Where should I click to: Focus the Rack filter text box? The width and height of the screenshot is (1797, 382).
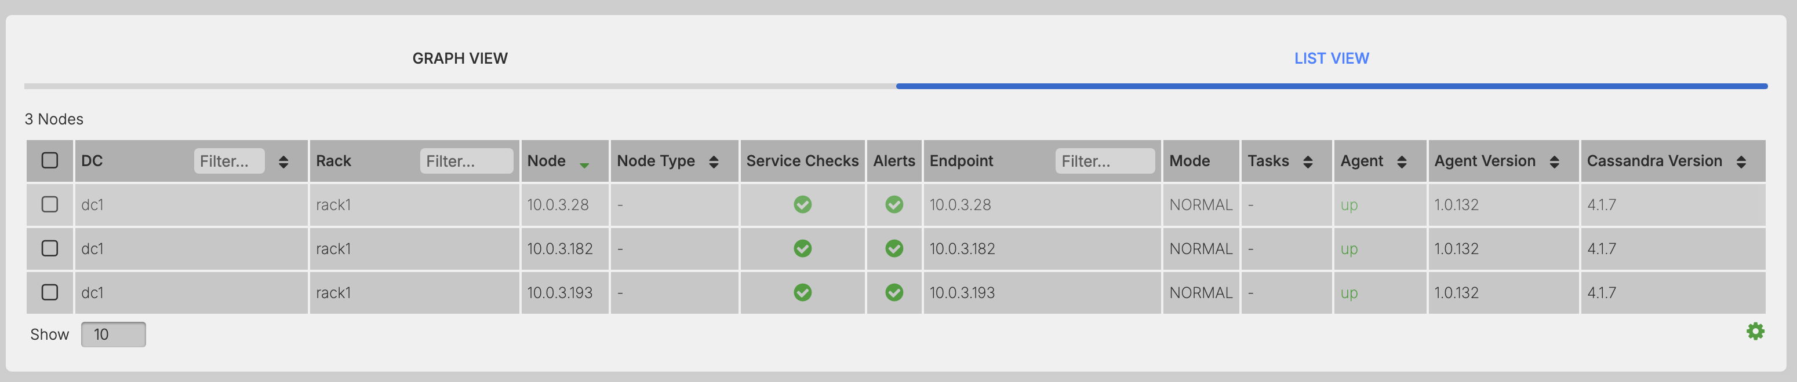(466, 161)
